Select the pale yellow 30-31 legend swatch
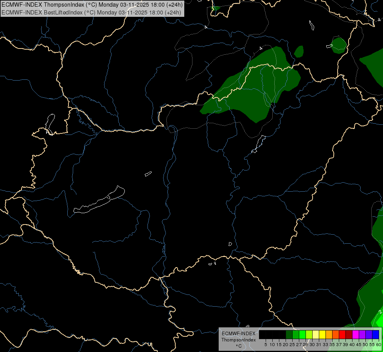 [316, 334]
